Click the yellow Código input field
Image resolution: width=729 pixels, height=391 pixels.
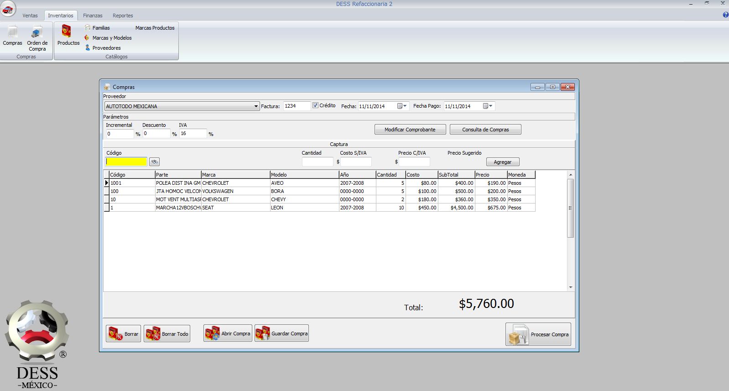[x=126, y=162]
